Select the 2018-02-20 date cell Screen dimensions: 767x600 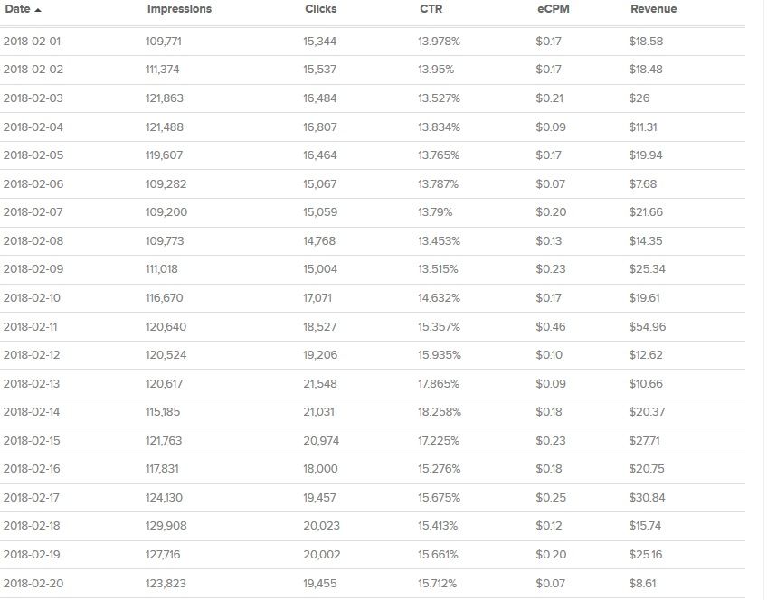click(33, 584)
